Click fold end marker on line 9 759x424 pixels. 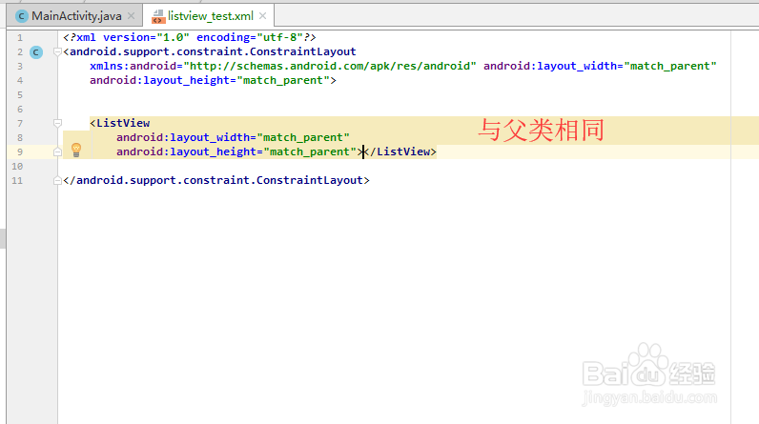point(57,151)
